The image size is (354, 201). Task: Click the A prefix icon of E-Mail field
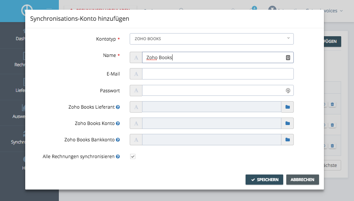136,74
